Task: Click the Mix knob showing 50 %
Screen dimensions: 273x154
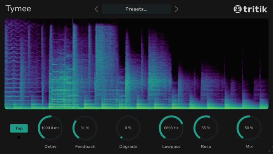Action: click(x=249, y=128)
